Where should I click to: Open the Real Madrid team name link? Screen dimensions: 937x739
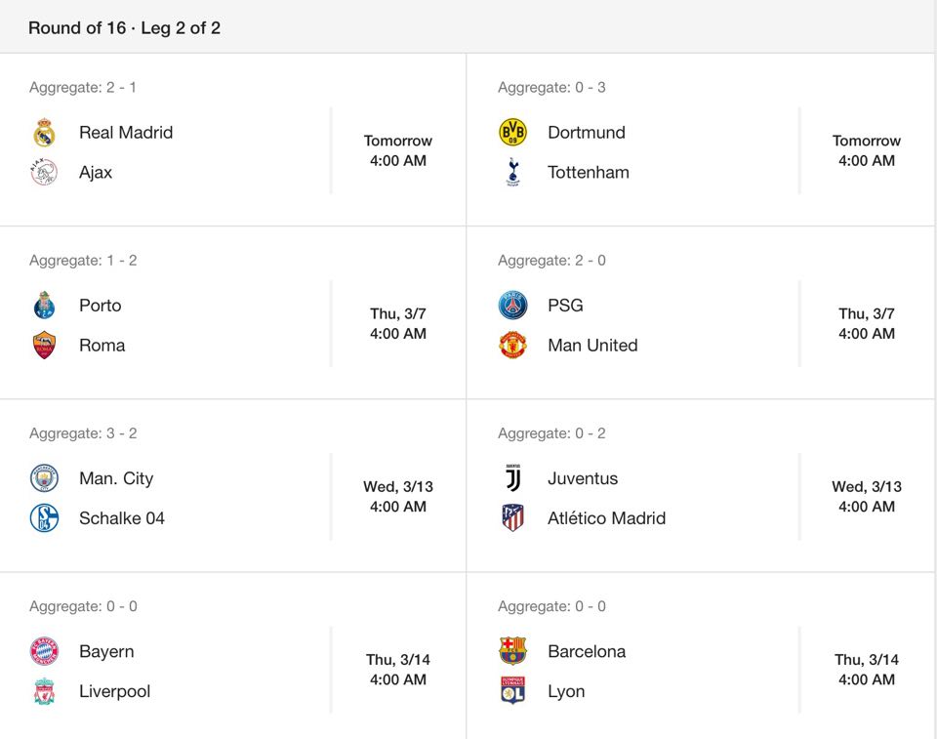126,133
